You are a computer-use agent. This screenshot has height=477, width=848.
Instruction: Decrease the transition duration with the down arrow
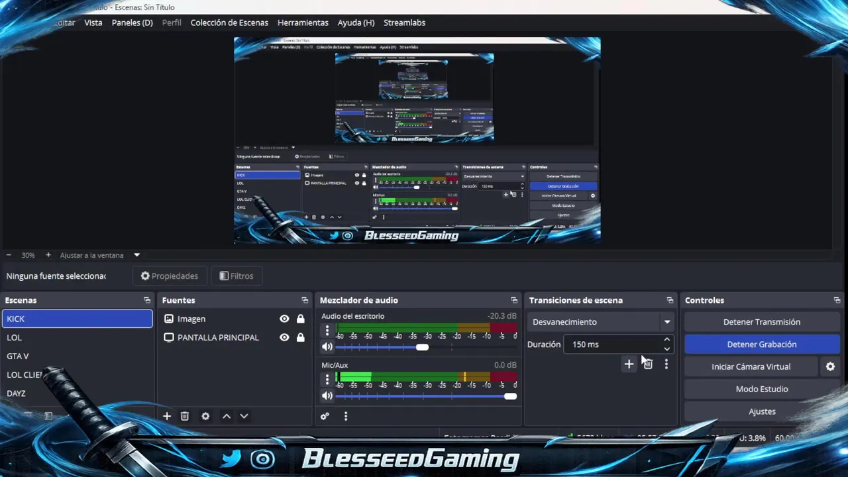pos(667,348)
